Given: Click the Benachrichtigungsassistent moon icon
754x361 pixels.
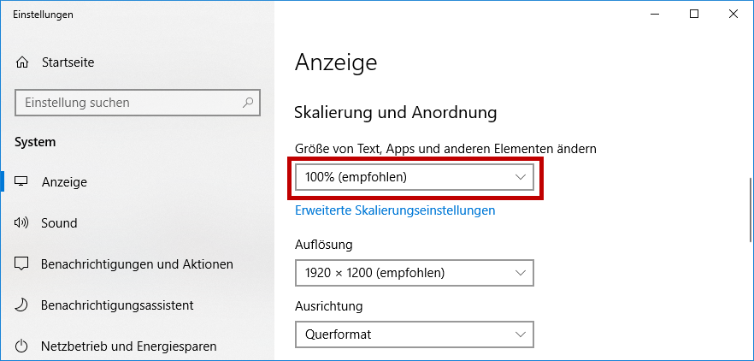Looking at the screenshot, I should tap(22, 305).
